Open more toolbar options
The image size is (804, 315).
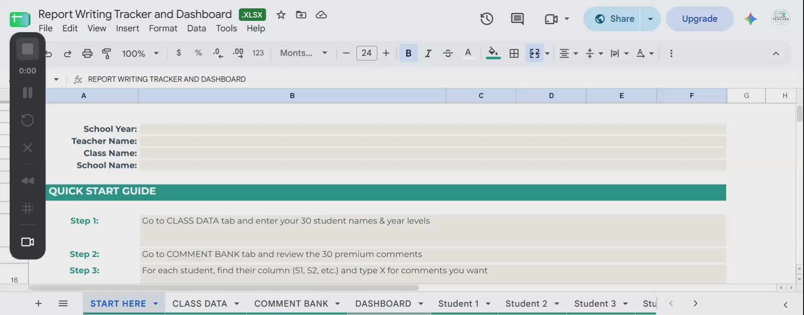pos(671,53)
